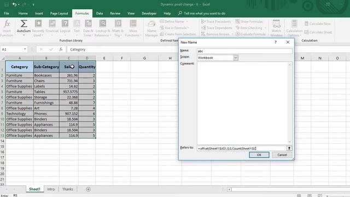The height and width of the screenshot is (197, 350).
Task: Open the More Functions icon
Action: (133, 24)
